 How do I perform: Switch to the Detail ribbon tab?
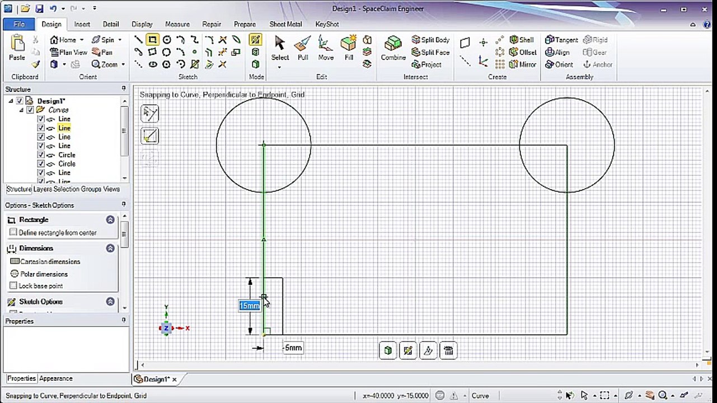(x=111, y=25)
